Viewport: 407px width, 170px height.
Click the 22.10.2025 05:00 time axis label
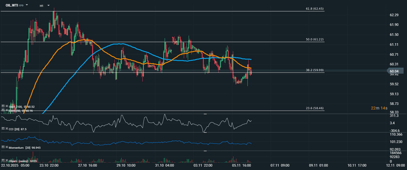tap(15, 165)
